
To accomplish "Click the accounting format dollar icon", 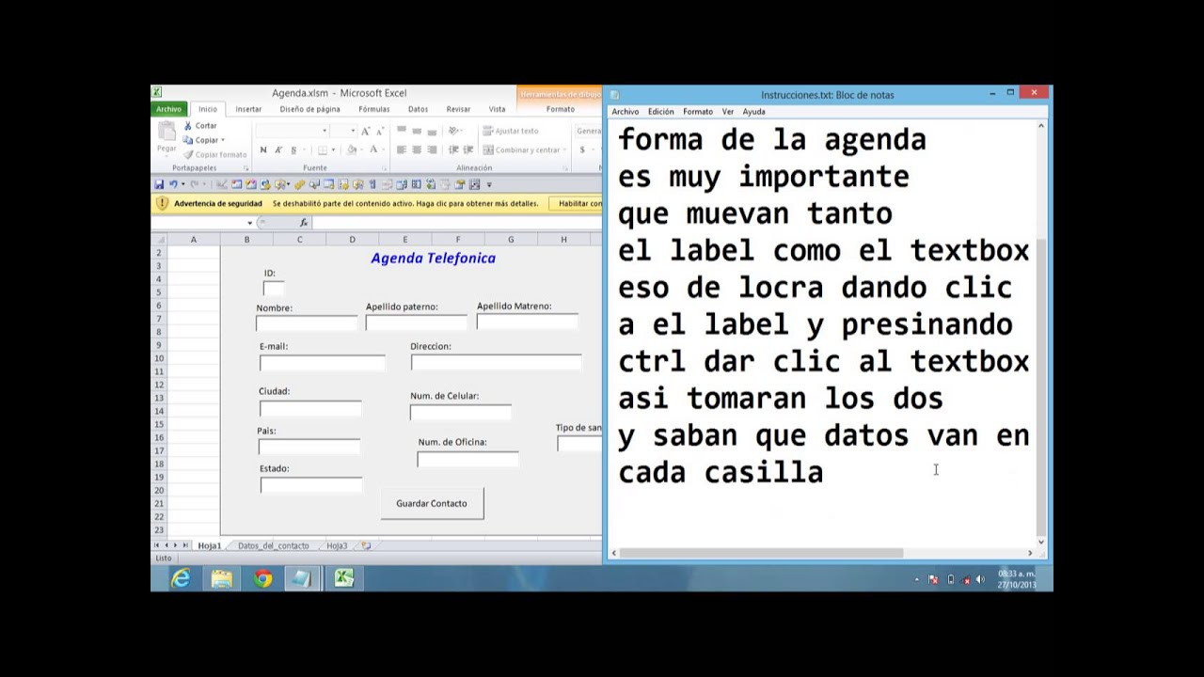I will (582, 150).
